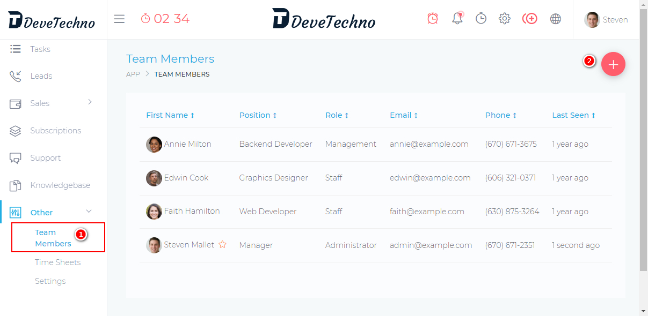Open Support in the sidebar
This screenshot has width=648, height=316.
[x=46, y=158]
